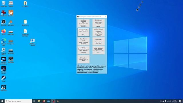Viewport: 183px width, 103px height.
Task: Click the modding tool window title icon
Action: 78,17
